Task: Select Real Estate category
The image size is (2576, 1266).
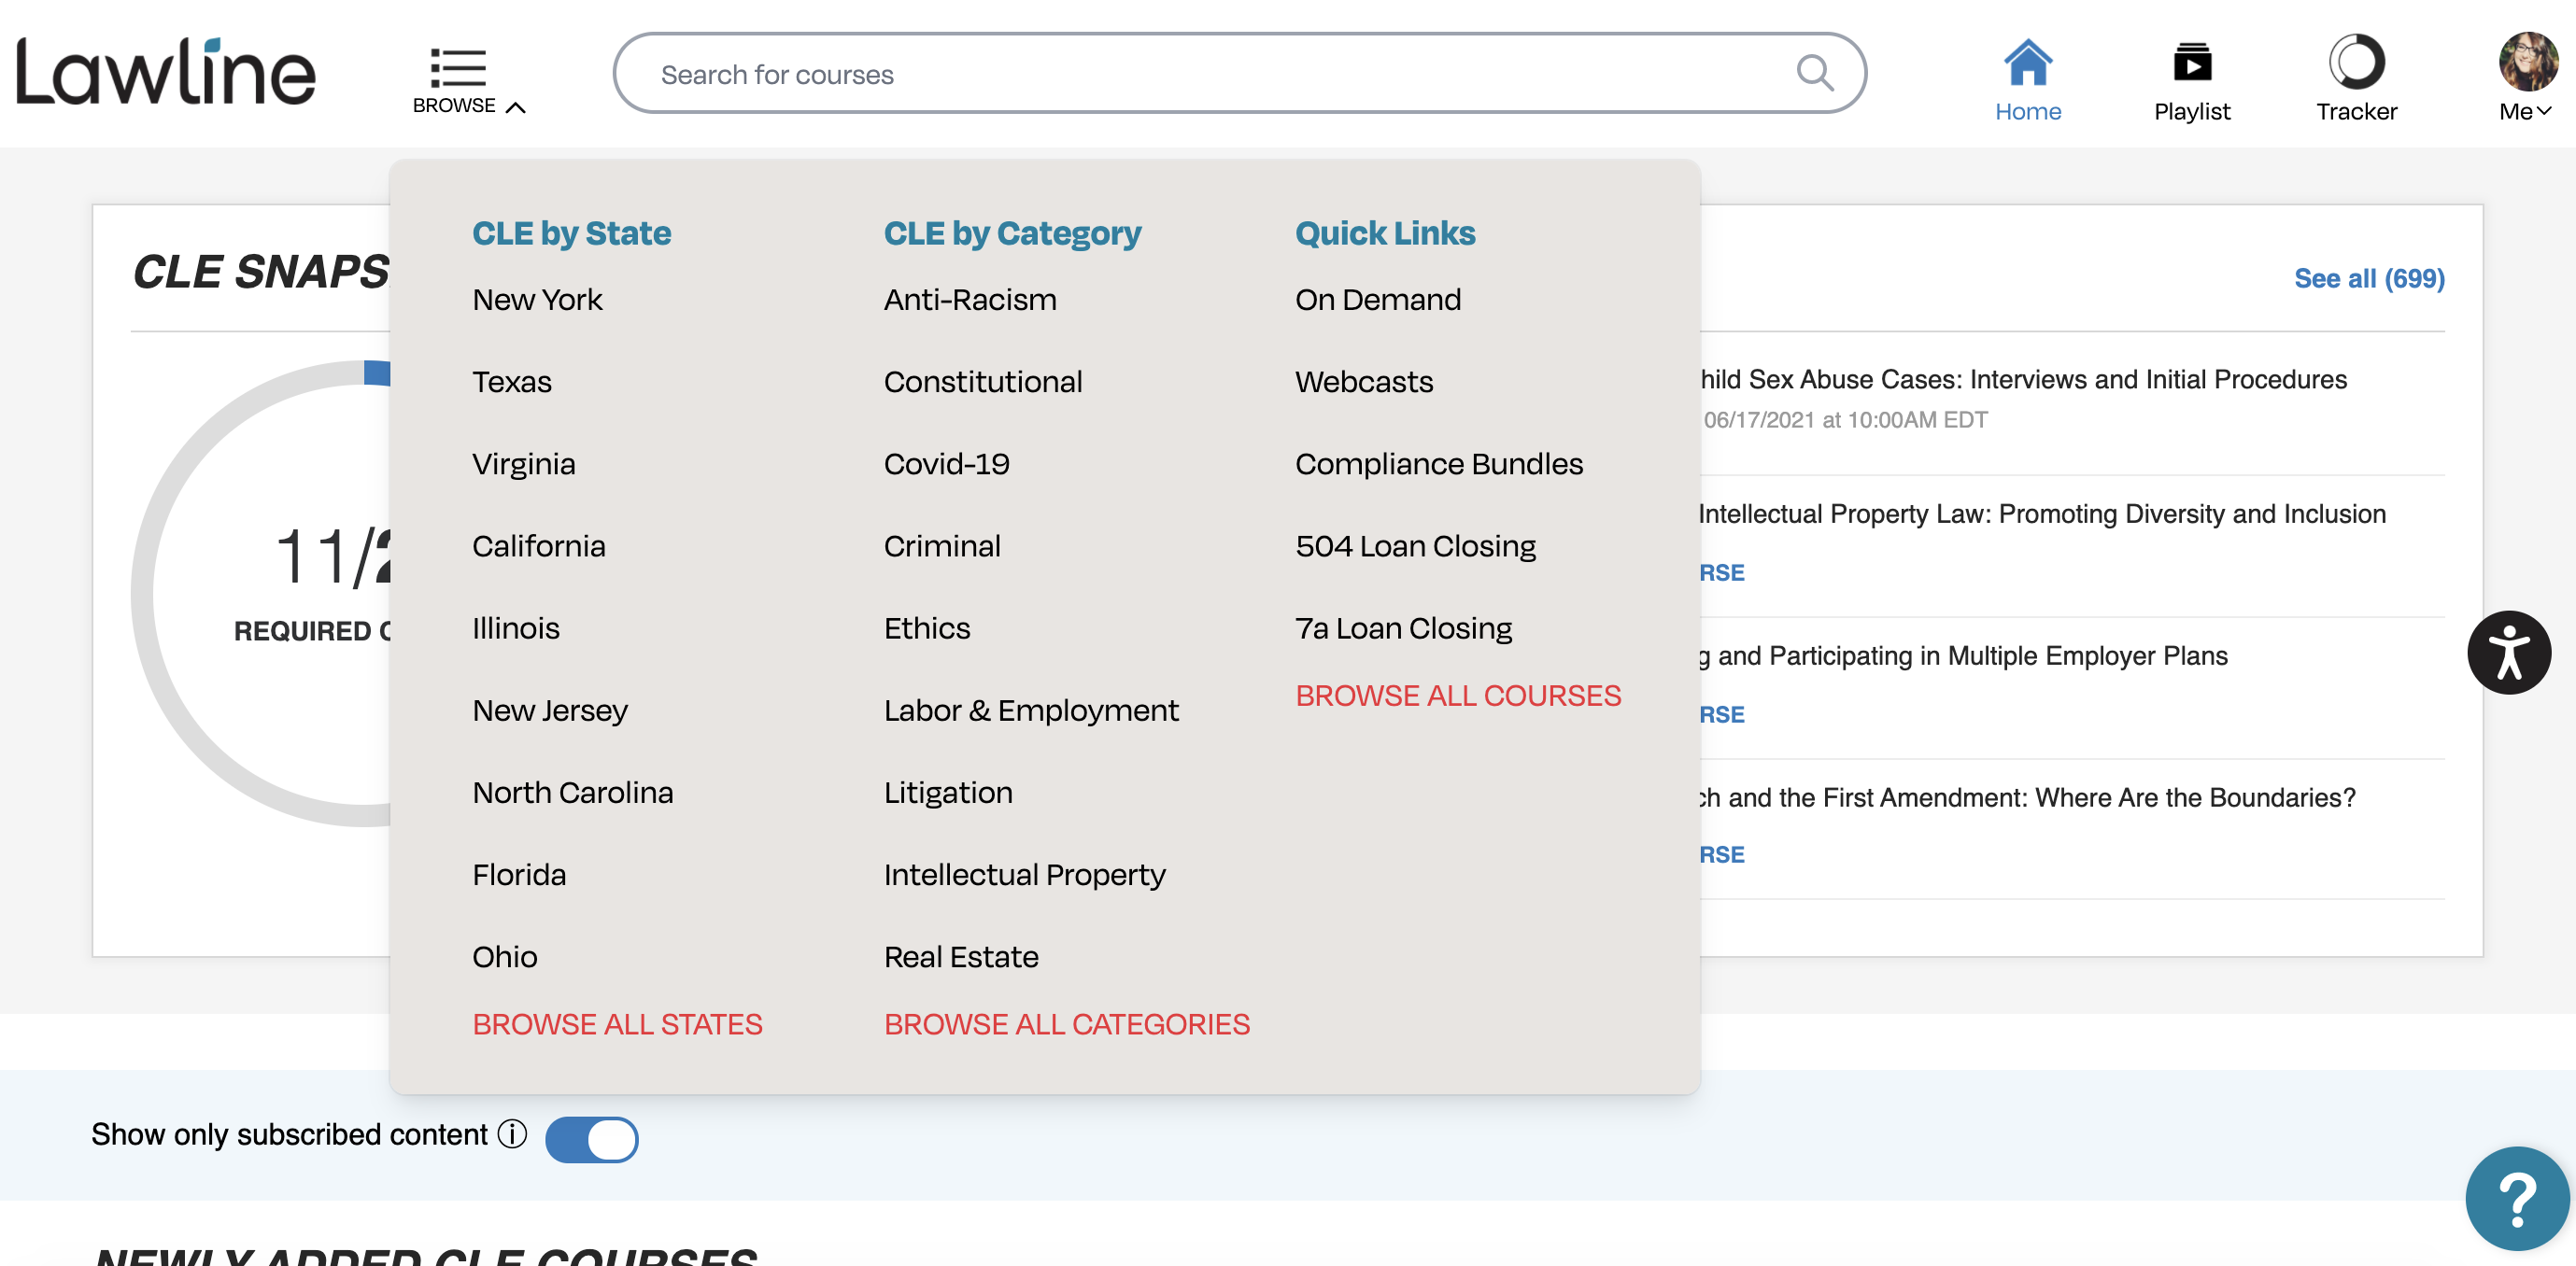Action: coord(961,957)
